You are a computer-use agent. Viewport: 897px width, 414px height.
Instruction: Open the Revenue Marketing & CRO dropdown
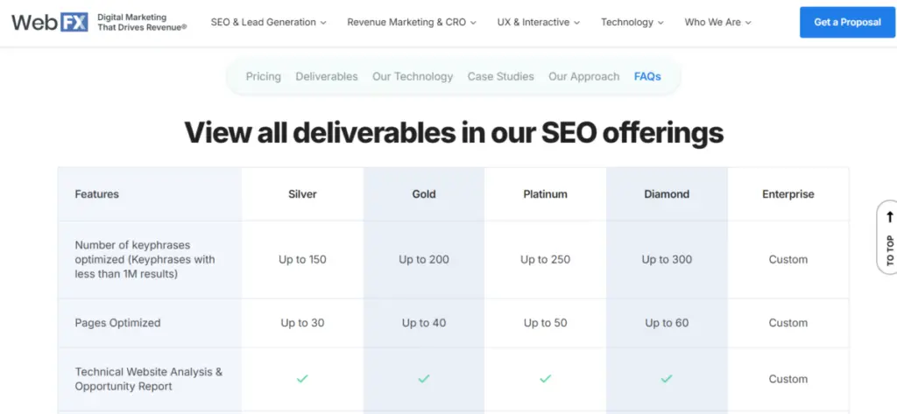click(412, 22)
